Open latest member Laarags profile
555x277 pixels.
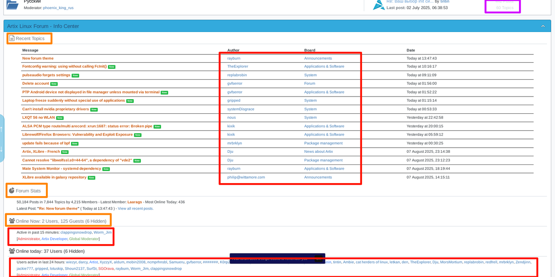tap(134, 202)
